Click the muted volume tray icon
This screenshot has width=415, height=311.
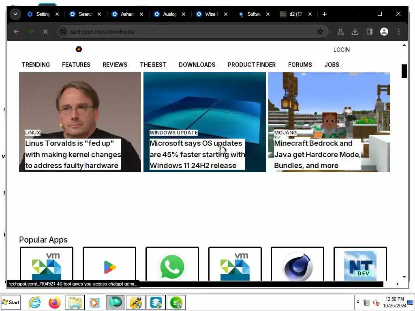point(376,302)
